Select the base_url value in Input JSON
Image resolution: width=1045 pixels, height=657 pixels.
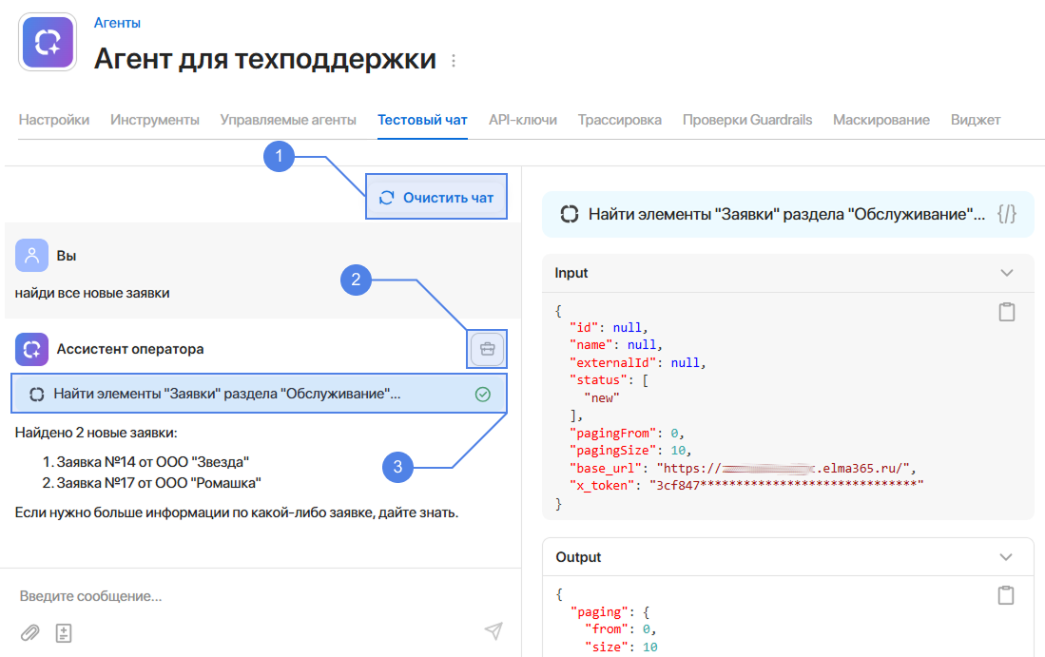[784, 469]
